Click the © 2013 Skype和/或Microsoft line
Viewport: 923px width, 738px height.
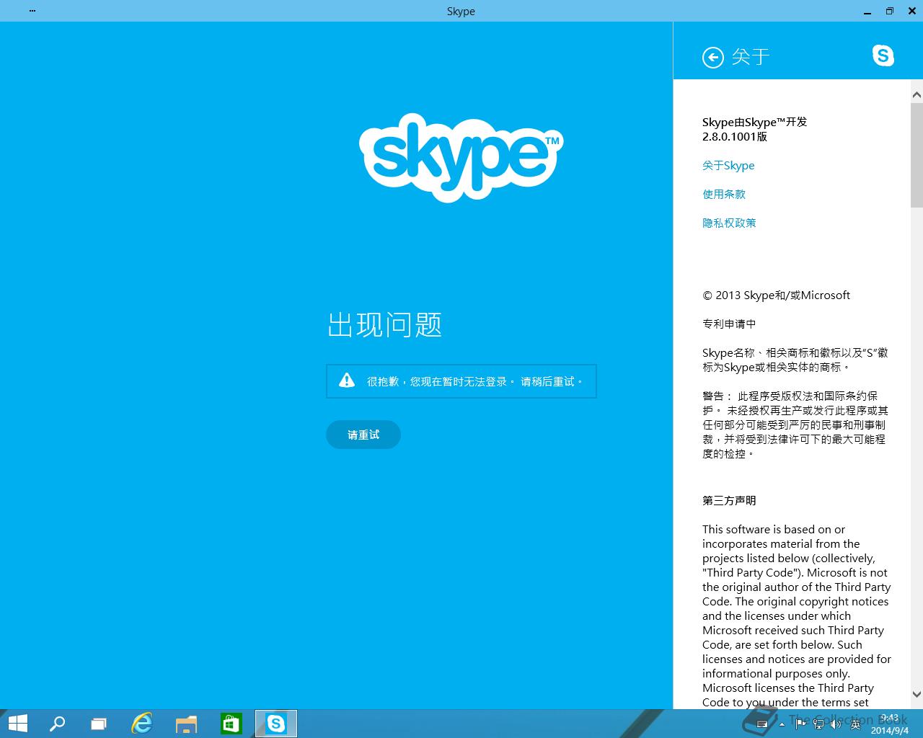point(776,295)
